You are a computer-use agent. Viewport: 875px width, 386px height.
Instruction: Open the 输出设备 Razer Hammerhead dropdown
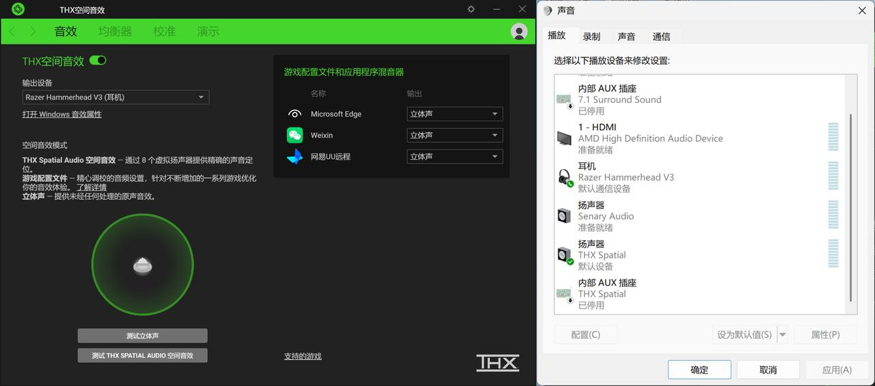[116, 98]
